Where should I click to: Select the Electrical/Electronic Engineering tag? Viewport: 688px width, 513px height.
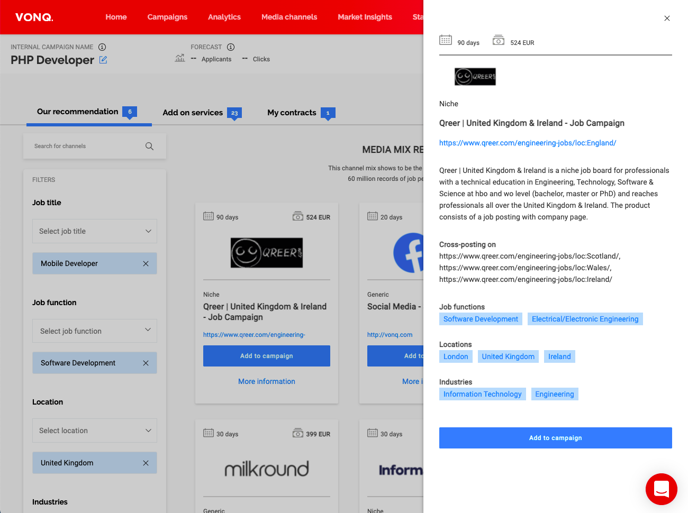[585, 319]
